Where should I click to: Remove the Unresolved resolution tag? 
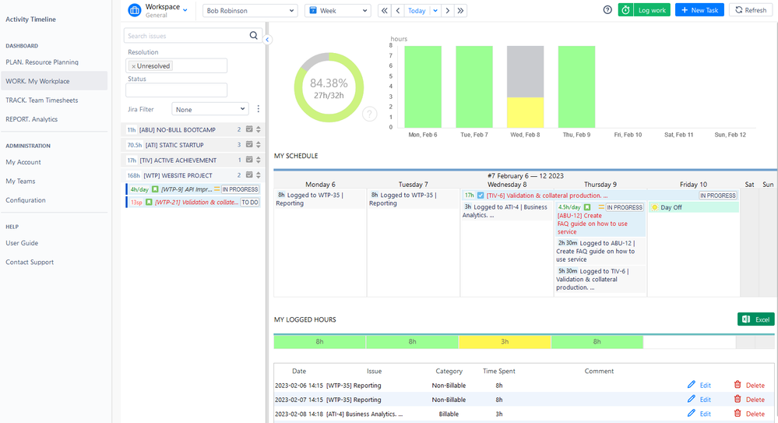click(x=133, y=66)
